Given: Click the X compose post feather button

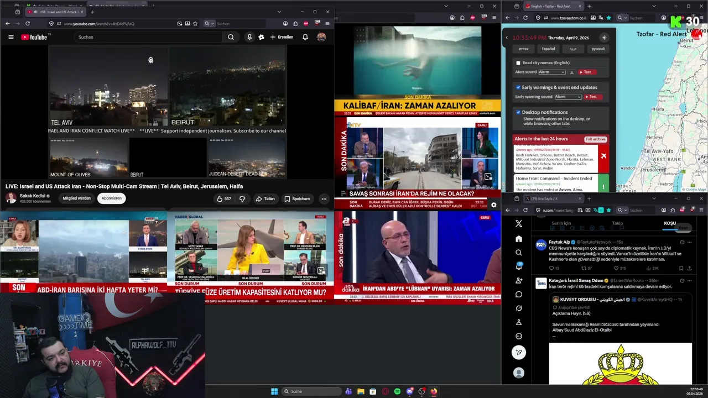Looking at the screenshot, I should [x=519, y=352].
